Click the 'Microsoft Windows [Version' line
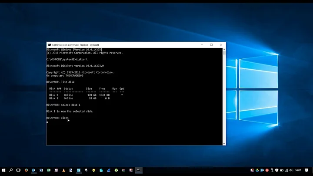Screen dimensions: 313x176 tap(74, 49)
